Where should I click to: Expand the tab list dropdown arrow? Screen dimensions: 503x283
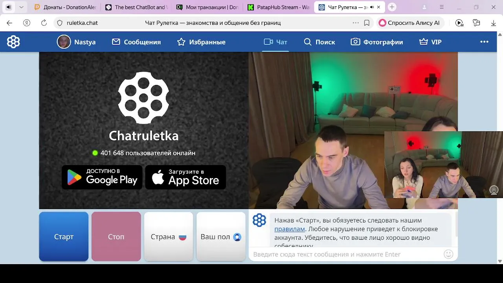[21, 7]
